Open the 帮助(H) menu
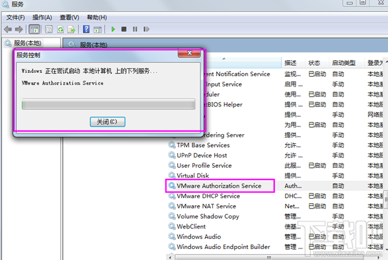The image size is (388, 260). (x=97, y=17)
